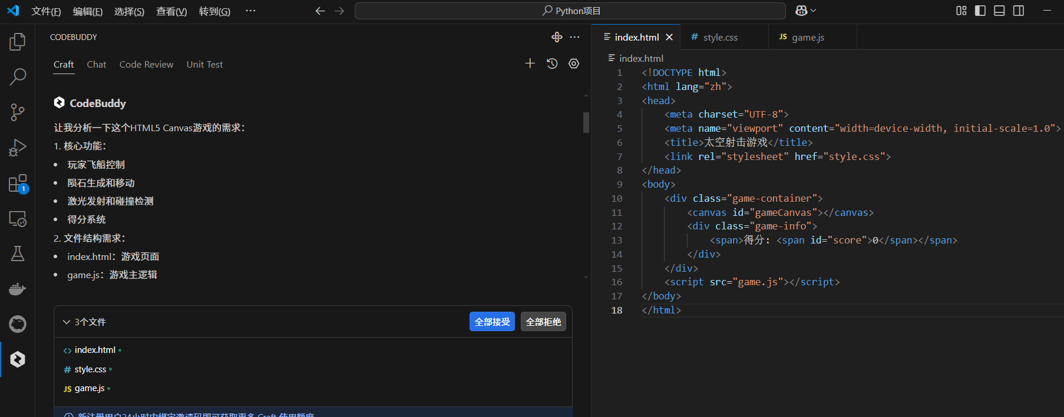The image size is (1064, 417).
Task: Toggle the bottom panel
Action: coord(999,11)
